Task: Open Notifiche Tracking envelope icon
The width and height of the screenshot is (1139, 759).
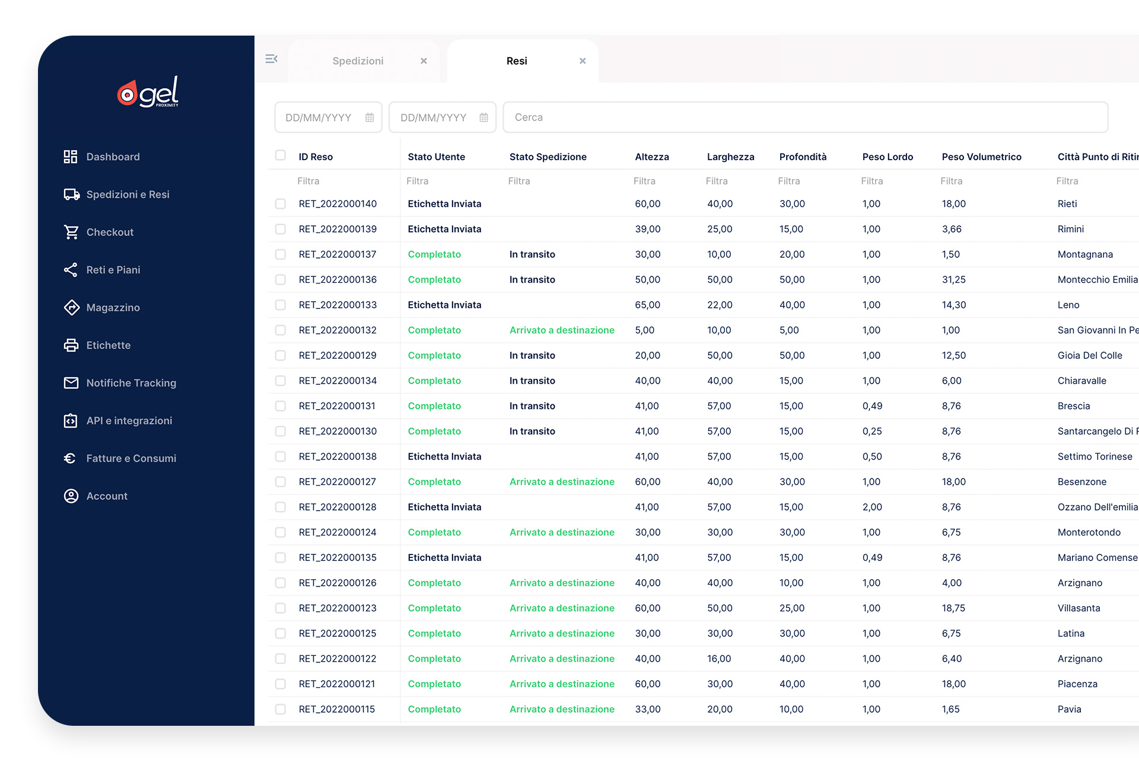Action: pos(71,383)
